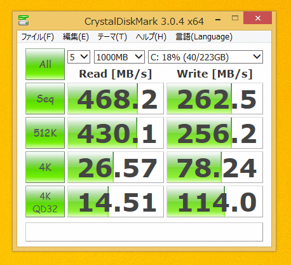
Task: Close the CrystalDiskMark window
Action: [257, 18]
